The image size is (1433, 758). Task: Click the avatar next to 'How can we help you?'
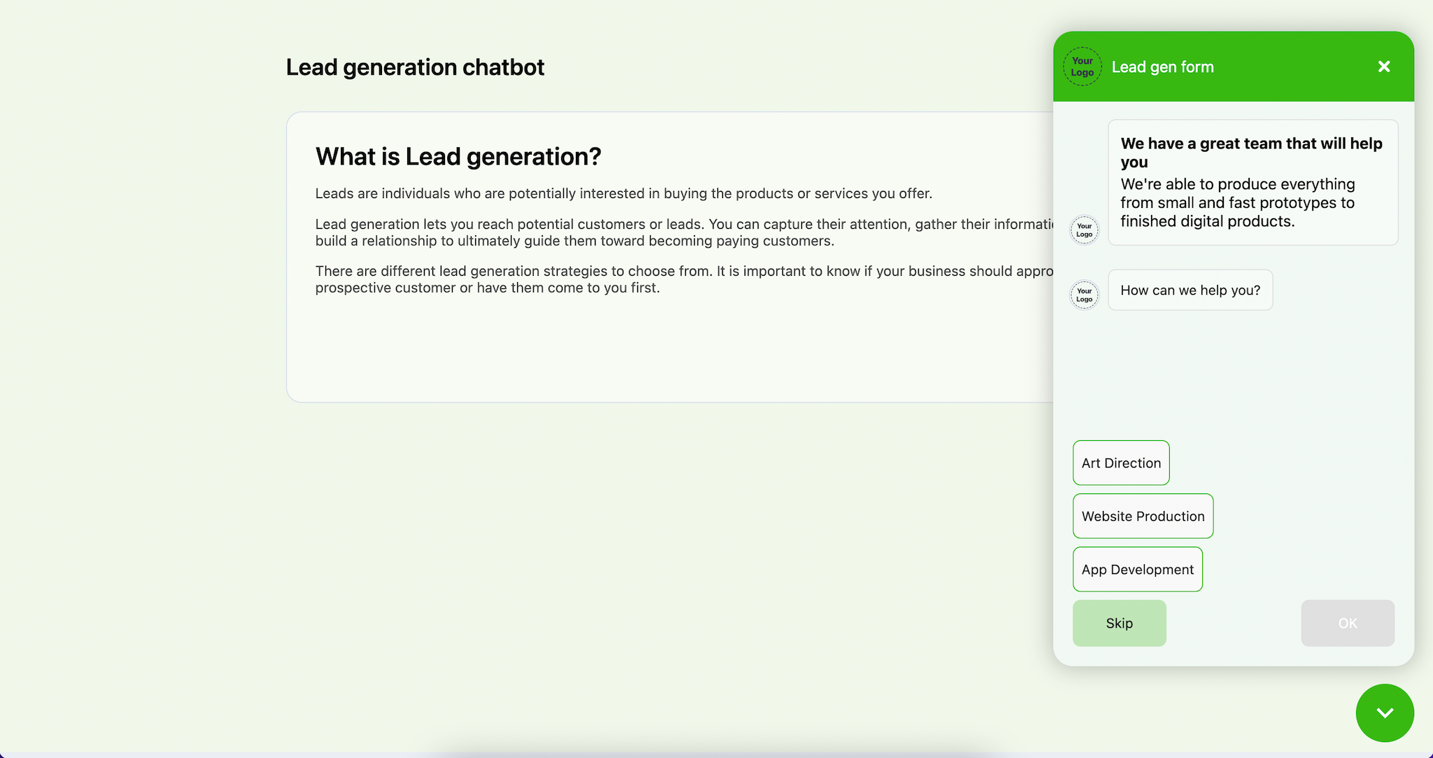(x=1084, y=295)
